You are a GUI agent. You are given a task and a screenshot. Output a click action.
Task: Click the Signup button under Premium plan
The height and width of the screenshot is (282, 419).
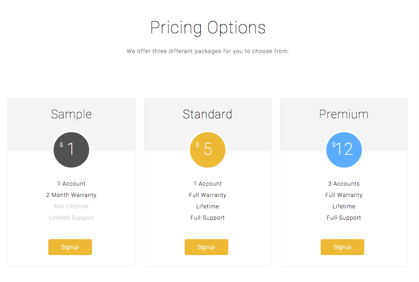(342, 247)
